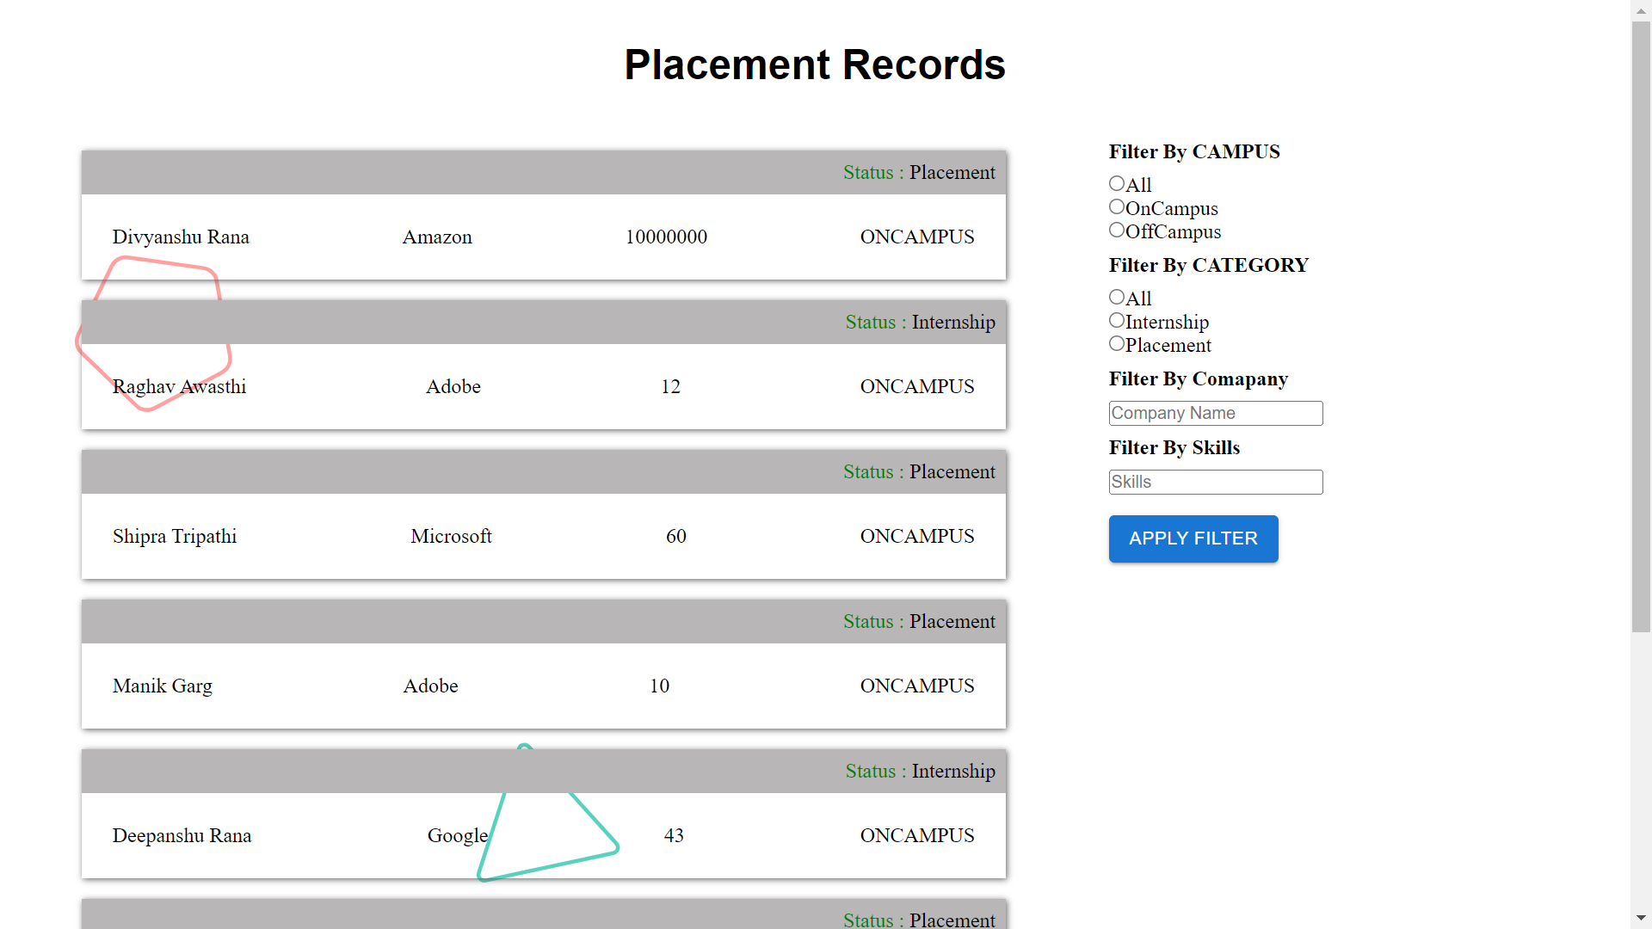Click the vertical scrollbar thumb
Viewport: 1652px width, 929px height.
point(1641,327)
